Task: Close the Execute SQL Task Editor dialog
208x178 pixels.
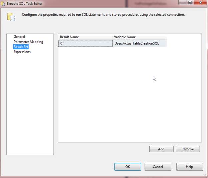Action: pos(200,3)
